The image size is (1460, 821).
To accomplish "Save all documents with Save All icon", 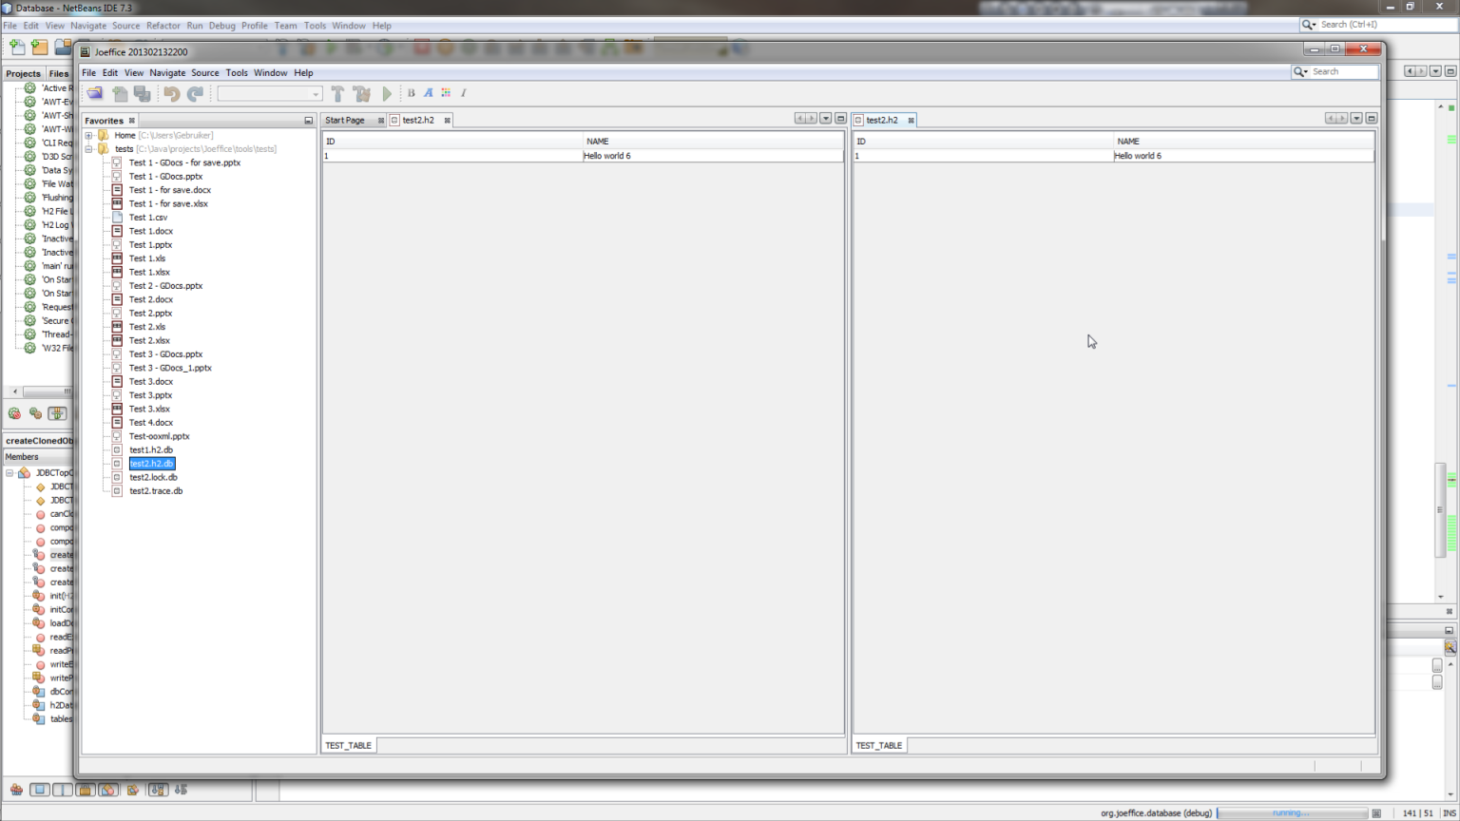I will tap(143, 93).
